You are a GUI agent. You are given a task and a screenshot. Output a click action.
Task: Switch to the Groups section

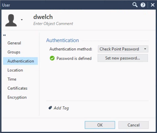tap(14, 52)
